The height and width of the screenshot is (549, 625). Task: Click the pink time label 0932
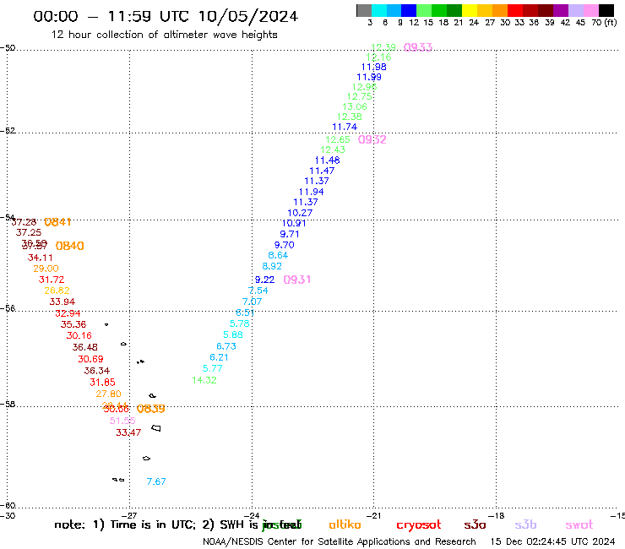coord(372,139)
